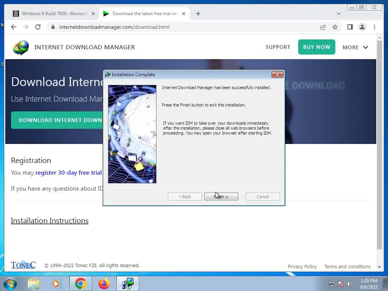388x291 pixels.
Task: Launch Windows Media Player from the taskbar
Action: tap(57, 283)
